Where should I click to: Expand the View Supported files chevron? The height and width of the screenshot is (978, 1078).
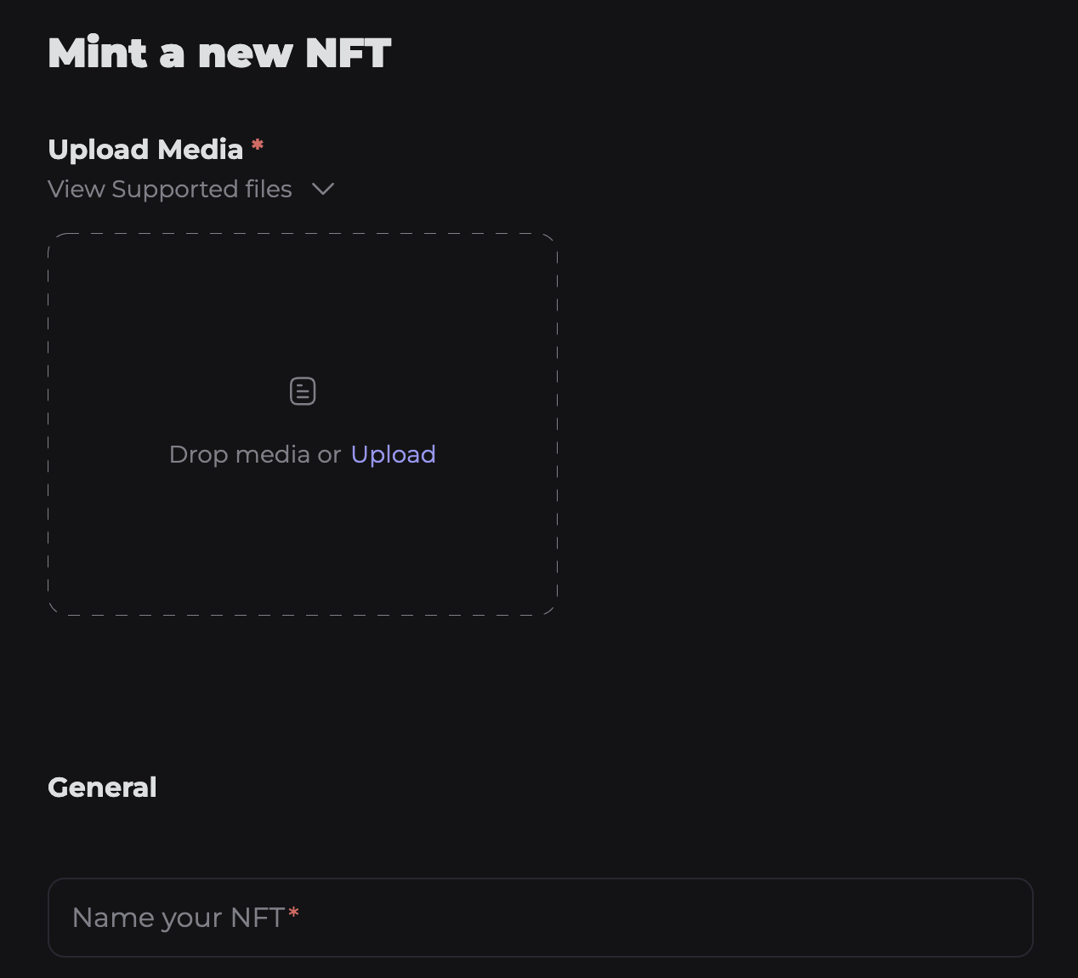[323, 189]
